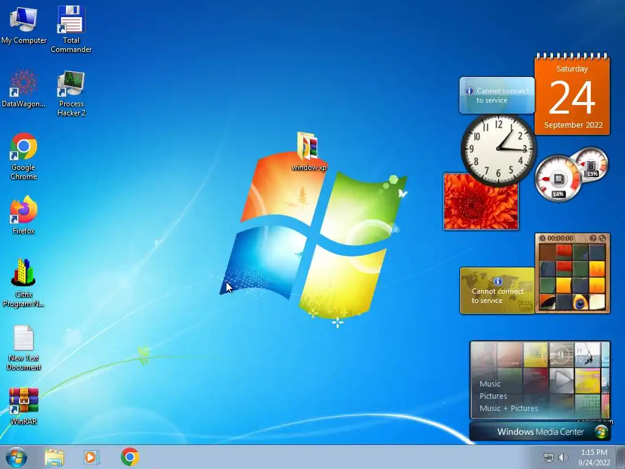This screenshot has width=625, height=469.
Task: Select the Google Chrome desktop shortcut
Action: pos(24,156)
